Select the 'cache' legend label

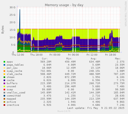(x=11, y=80)
